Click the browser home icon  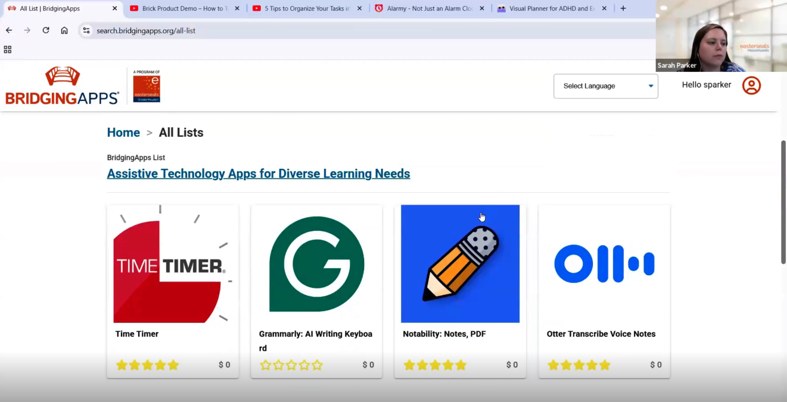click(64, 30)
